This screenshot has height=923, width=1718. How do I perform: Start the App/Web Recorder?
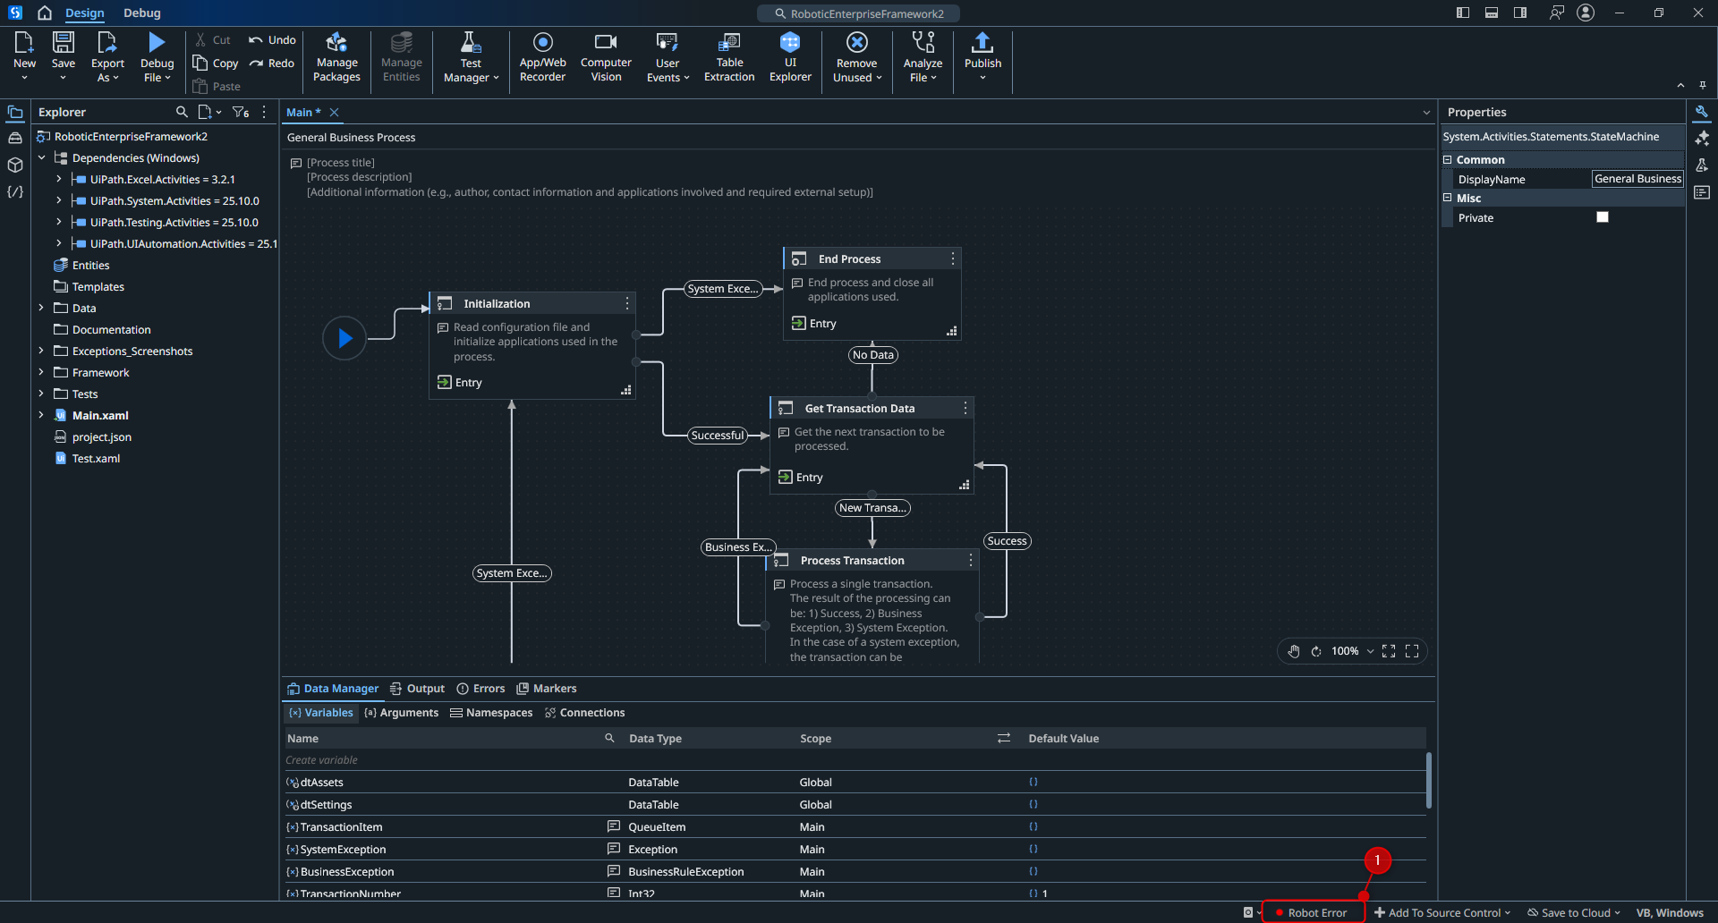coord(542,57)
